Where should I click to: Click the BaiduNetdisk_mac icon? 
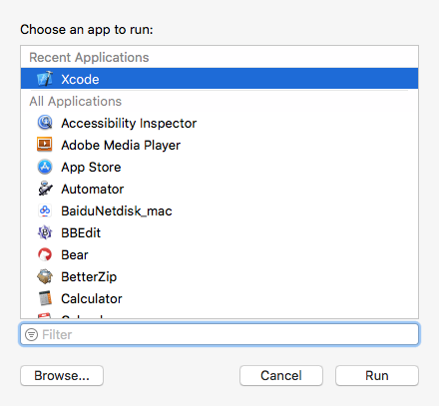(45, 210)
